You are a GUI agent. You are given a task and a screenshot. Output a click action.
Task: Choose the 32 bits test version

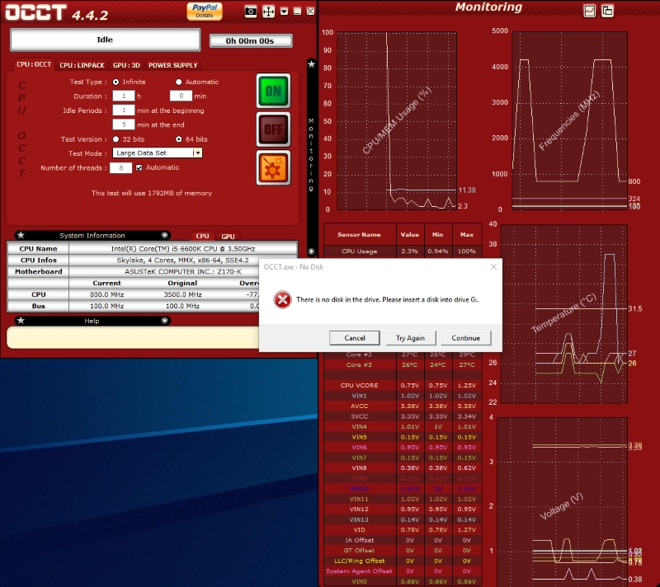click(115, 139)
